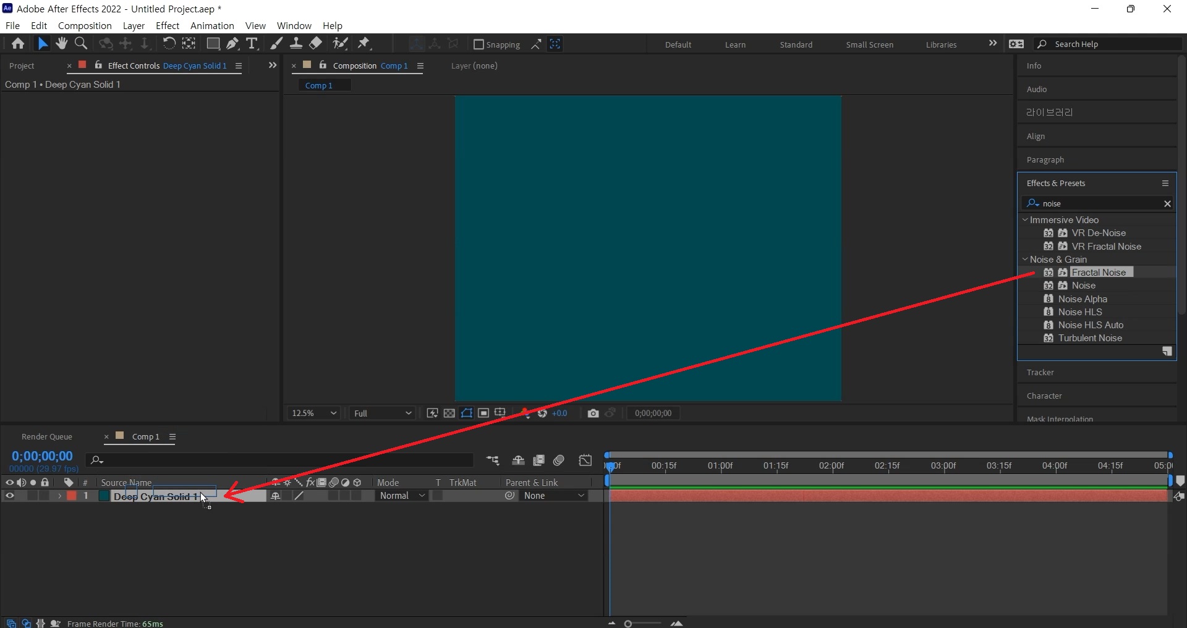Screen dimensions: 1187x628
Task: Select the Puppet Pin tool
Action: click(364, 44)
